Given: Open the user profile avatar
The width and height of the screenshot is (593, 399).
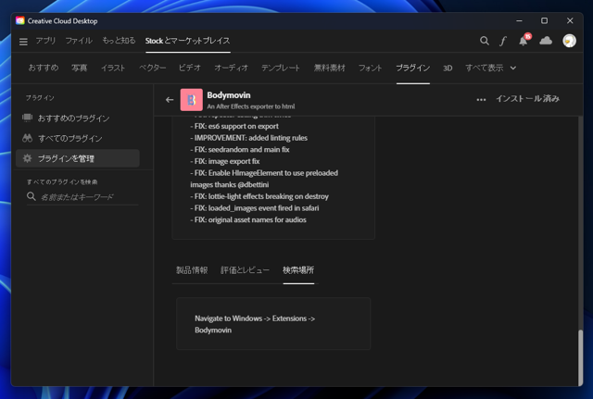Looking at the screenshot, I should click(569, 41).
